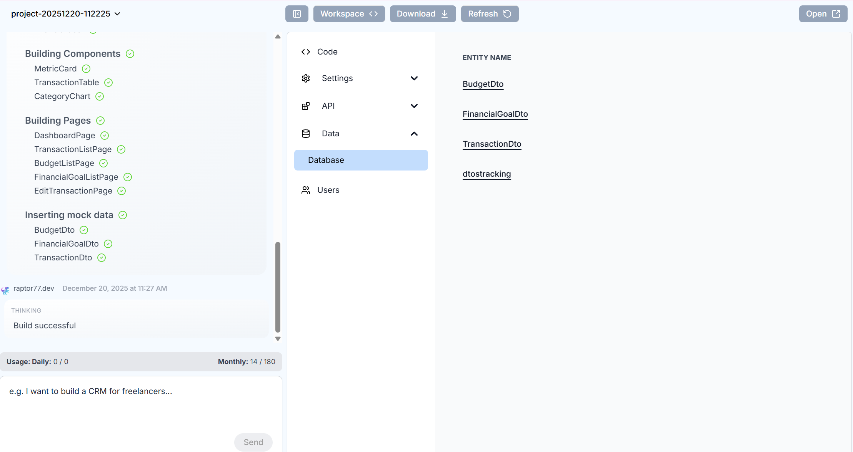Click the Download icon
Screen dimensions: 853x452
(x=444, y=13)
